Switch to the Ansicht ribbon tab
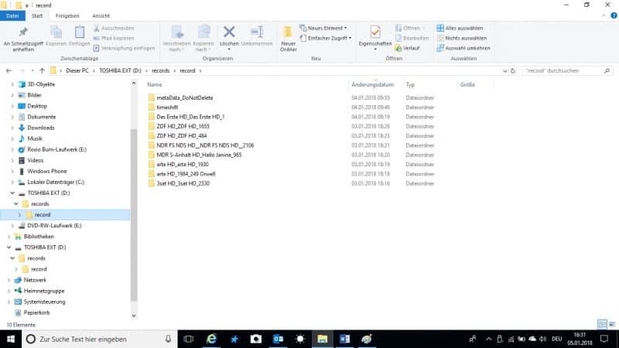The height and width of the screenshot is (348, 619). click(101, 15)
